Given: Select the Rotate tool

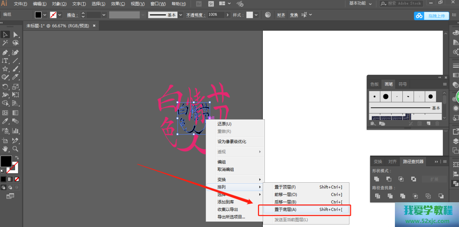Looking at the screenshot, I should [5, 87].
